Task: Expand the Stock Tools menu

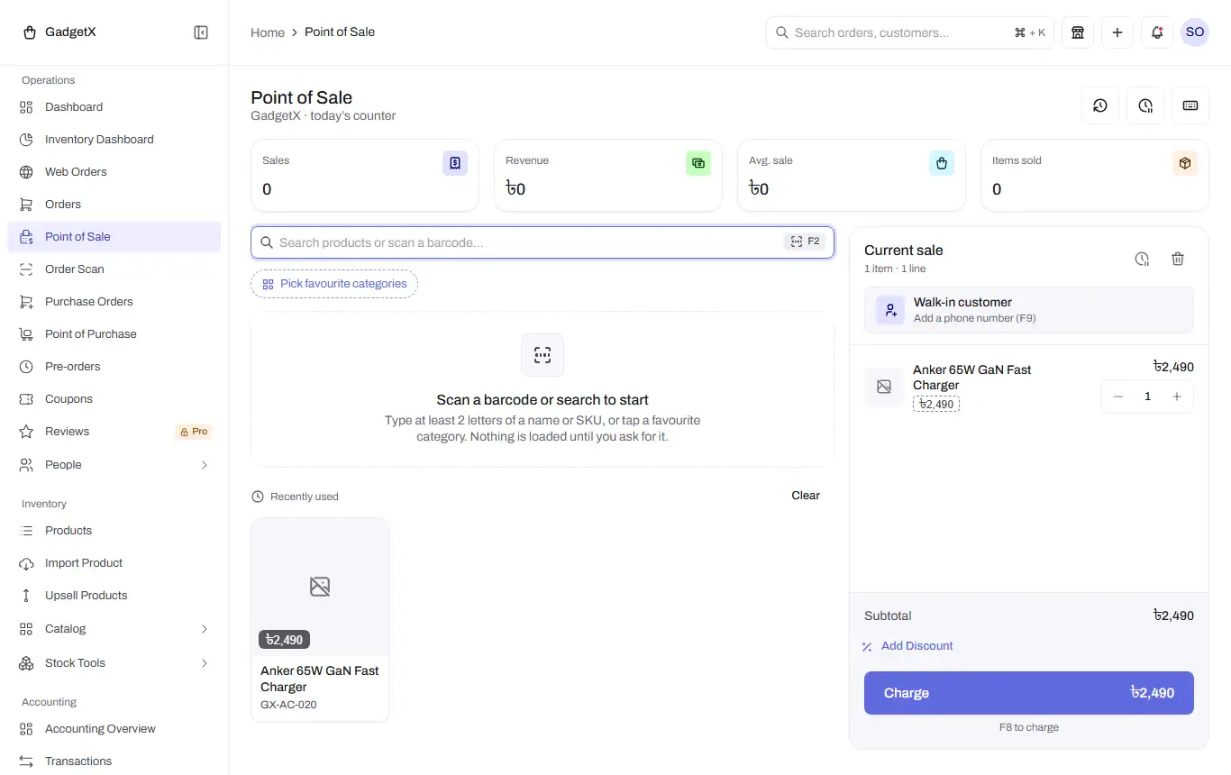Action: point(114,663)
